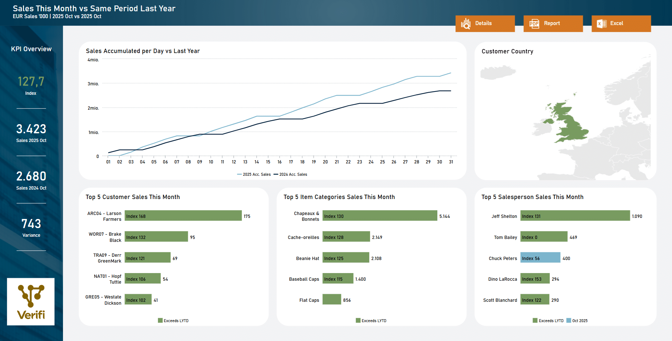
Task: Click the Exceeds LYTD legend square under Customer chart
Action: click(160, 320)
